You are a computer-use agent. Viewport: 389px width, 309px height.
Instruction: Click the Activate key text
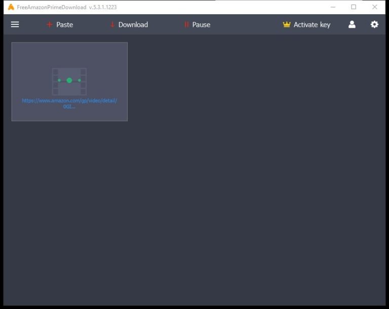(312, 24)
